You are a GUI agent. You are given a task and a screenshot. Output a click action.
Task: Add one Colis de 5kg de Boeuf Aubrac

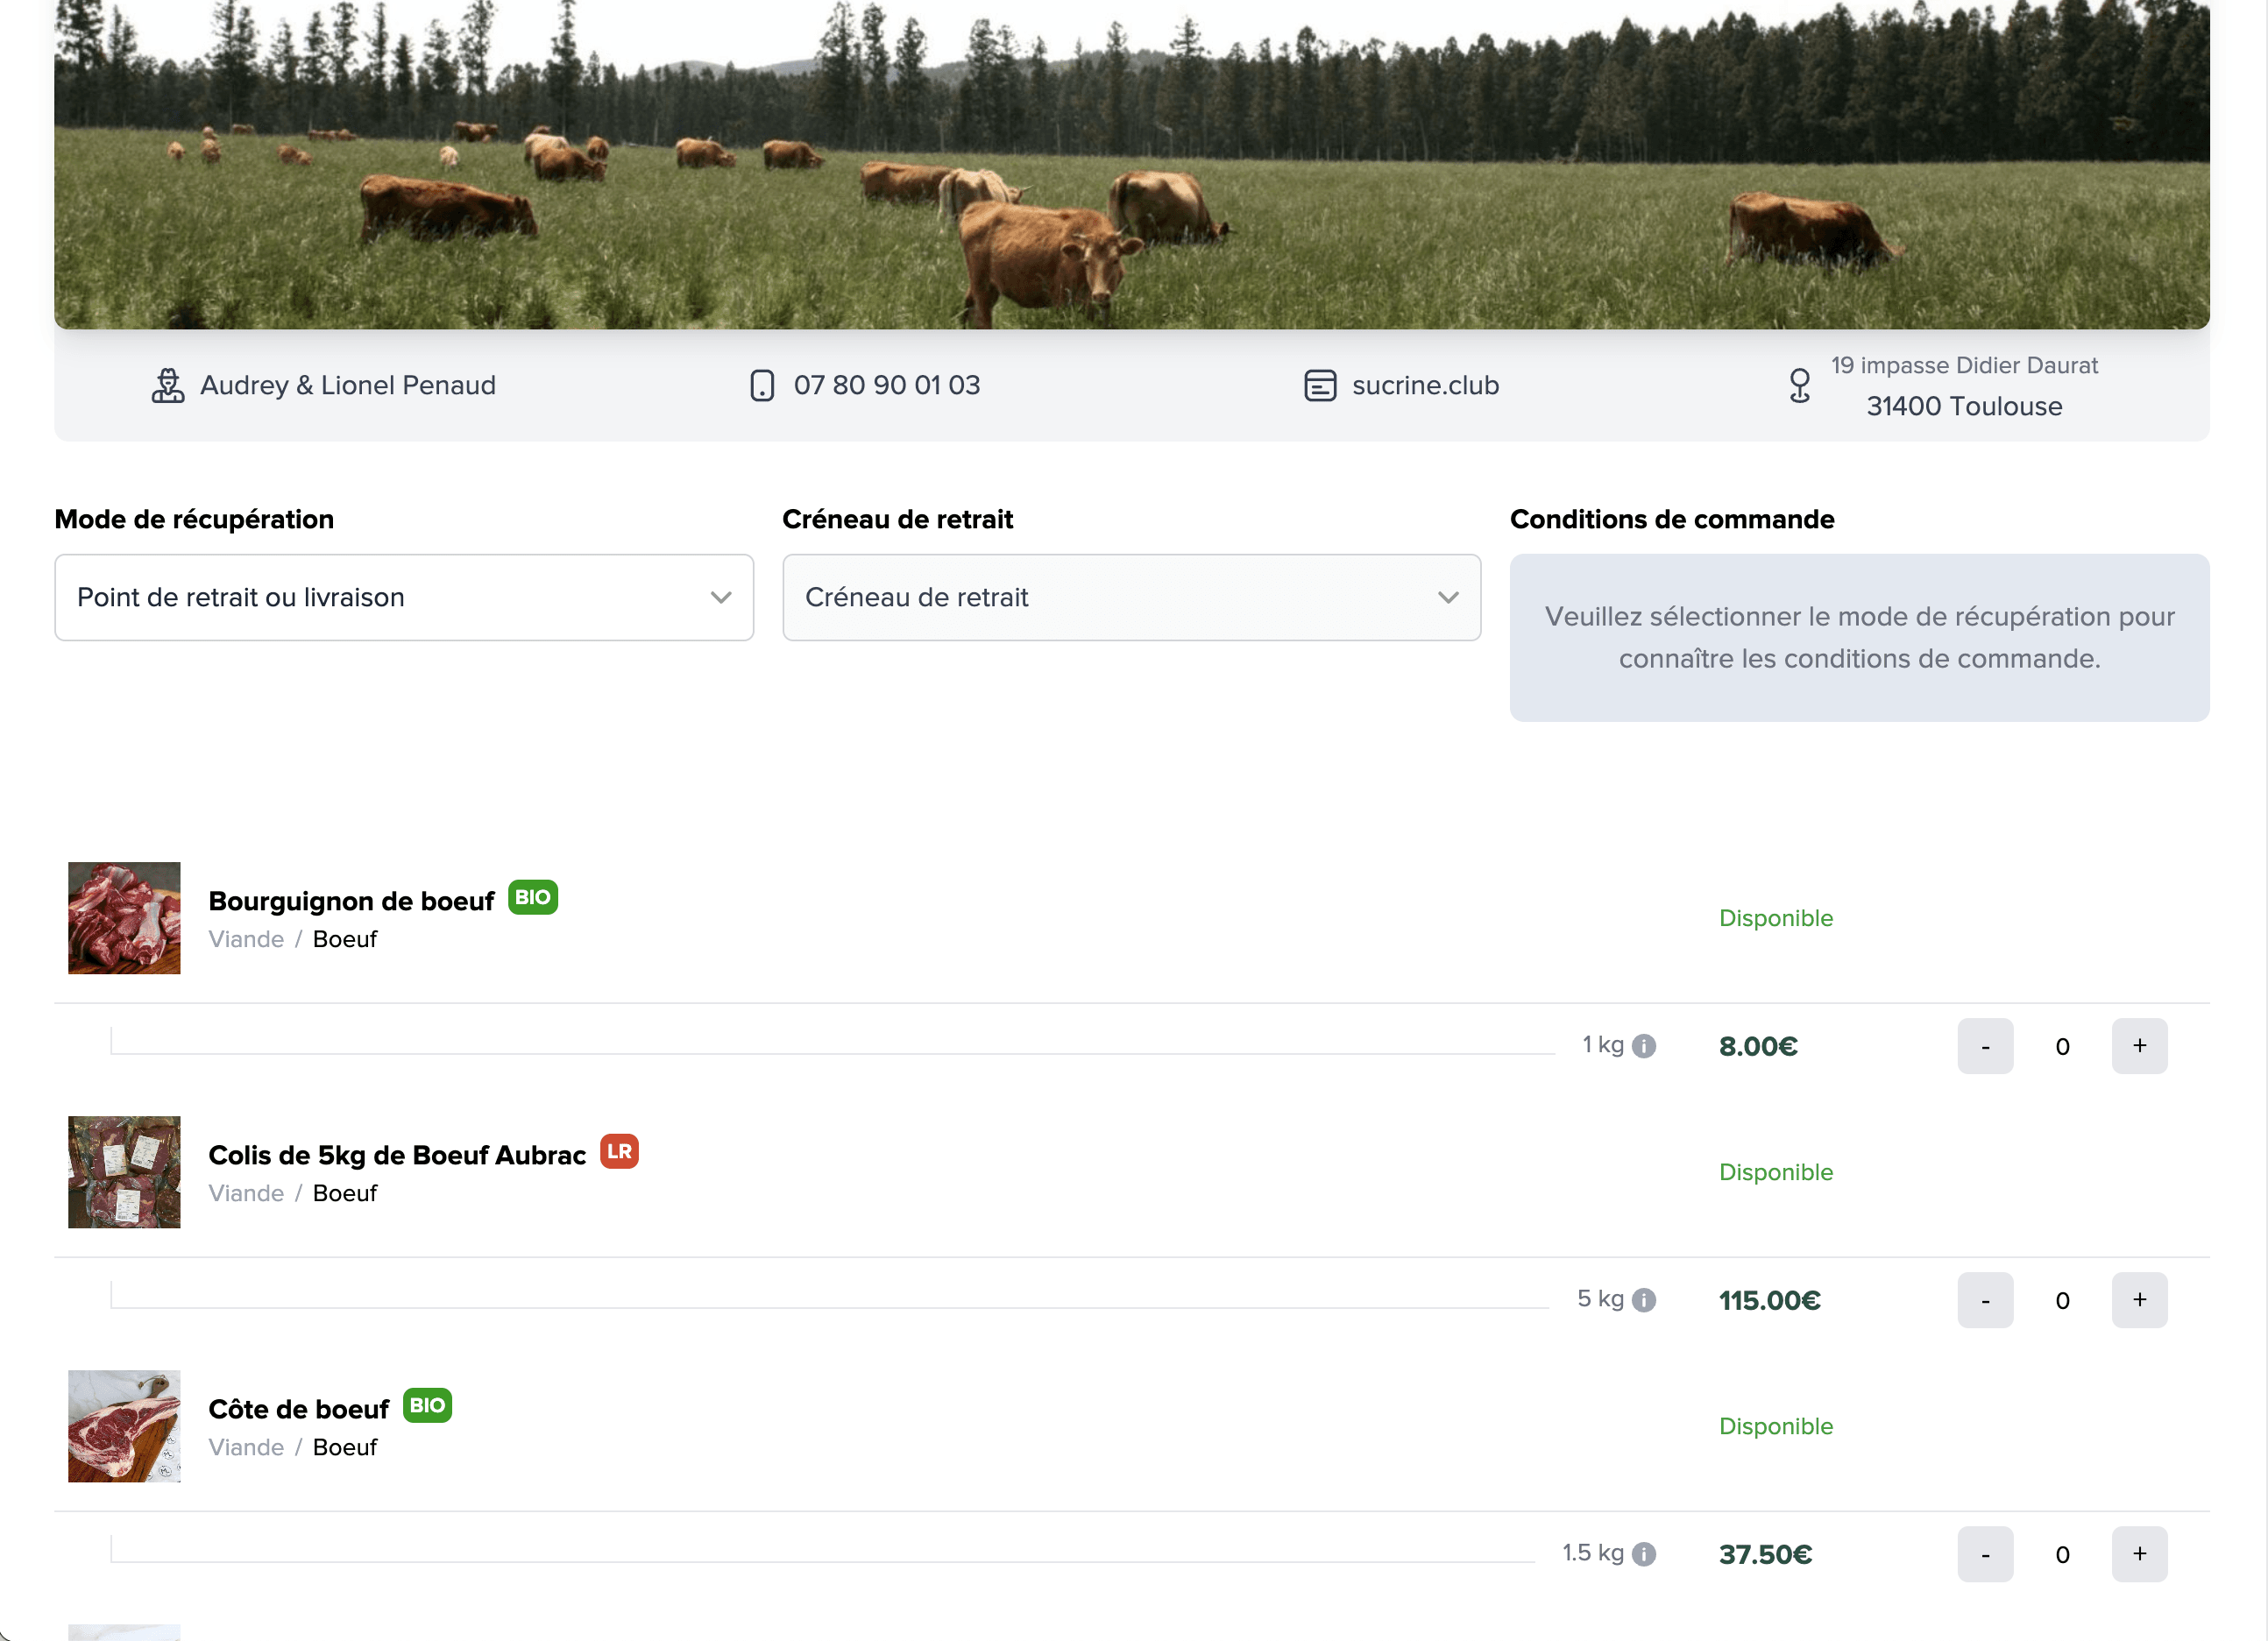coord(2139,1300)
